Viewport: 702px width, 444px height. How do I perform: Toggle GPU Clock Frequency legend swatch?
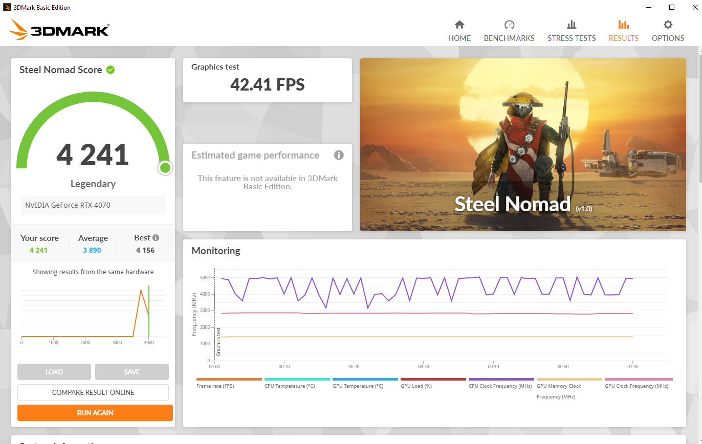[638, 380]
